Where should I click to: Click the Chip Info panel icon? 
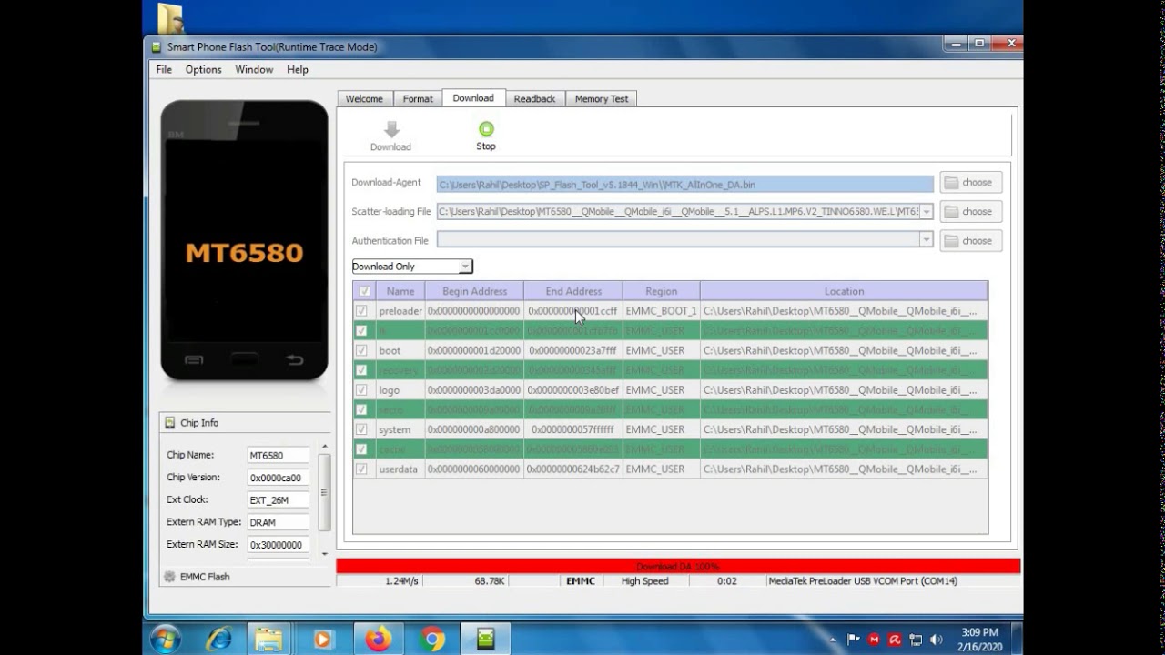169,423
